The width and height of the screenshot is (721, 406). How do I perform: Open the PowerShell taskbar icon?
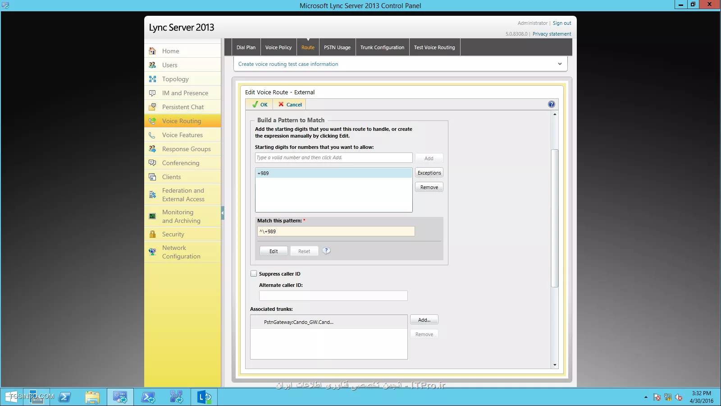(65, 397)
